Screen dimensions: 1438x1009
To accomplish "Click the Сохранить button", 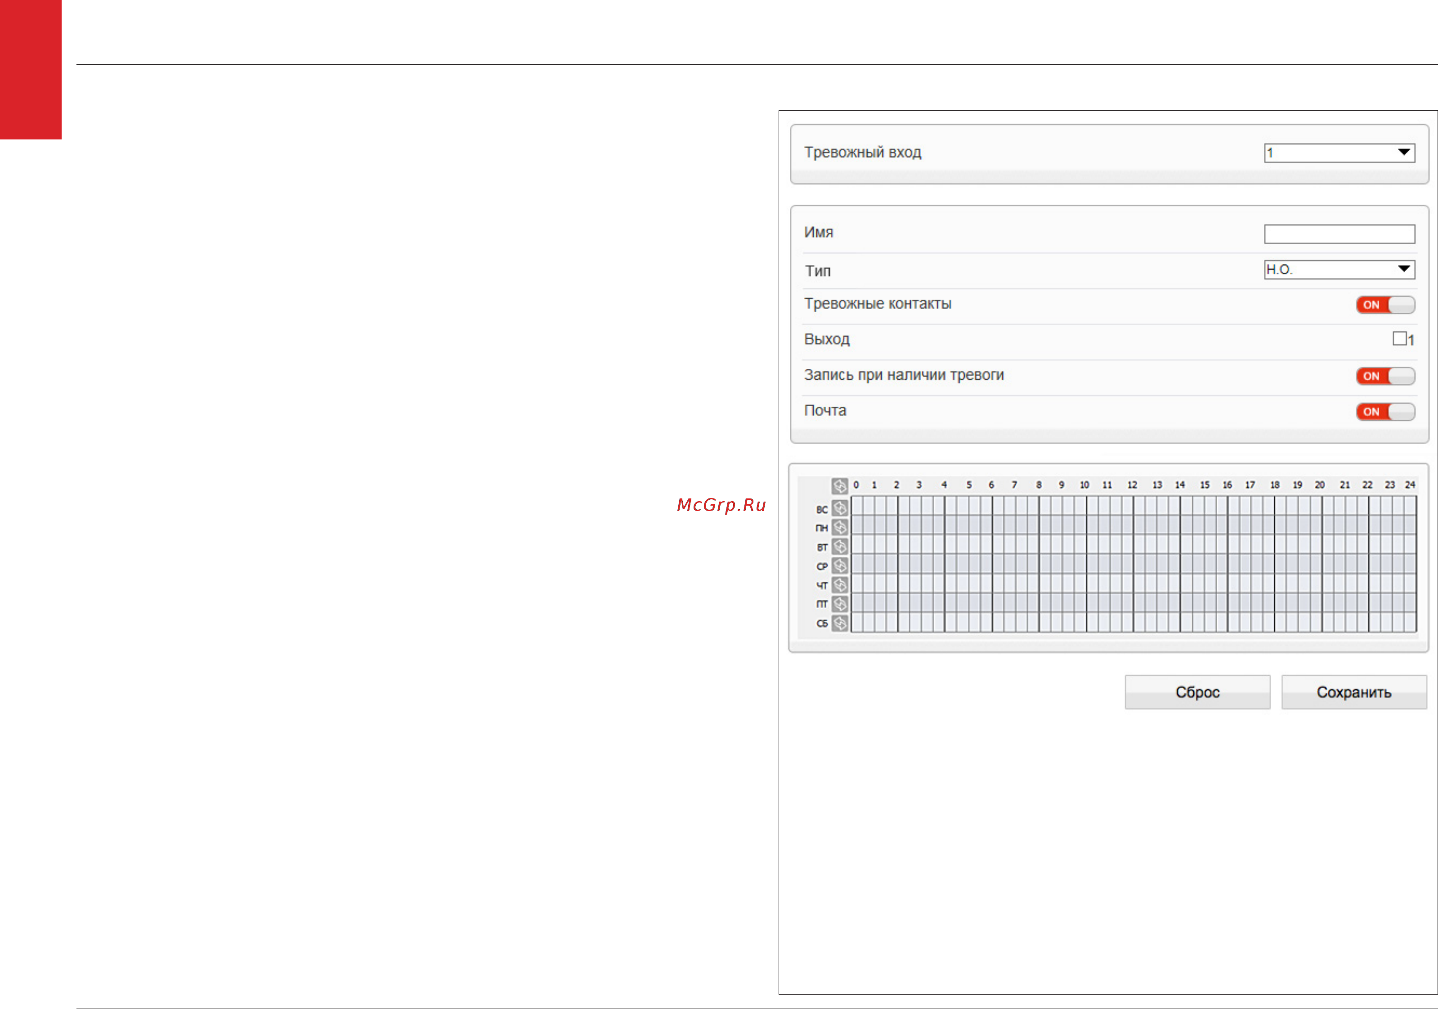I will pos(1353,692).
